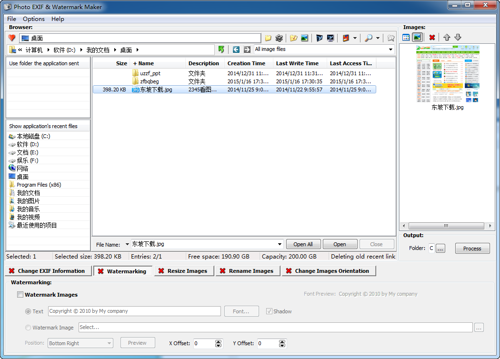
Task: Move image up with the up arrow
Action: coord(447,37)
